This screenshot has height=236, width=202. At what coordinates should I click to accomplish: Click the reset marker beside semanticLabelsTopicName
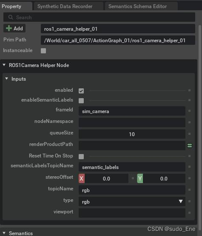[189, 166]
